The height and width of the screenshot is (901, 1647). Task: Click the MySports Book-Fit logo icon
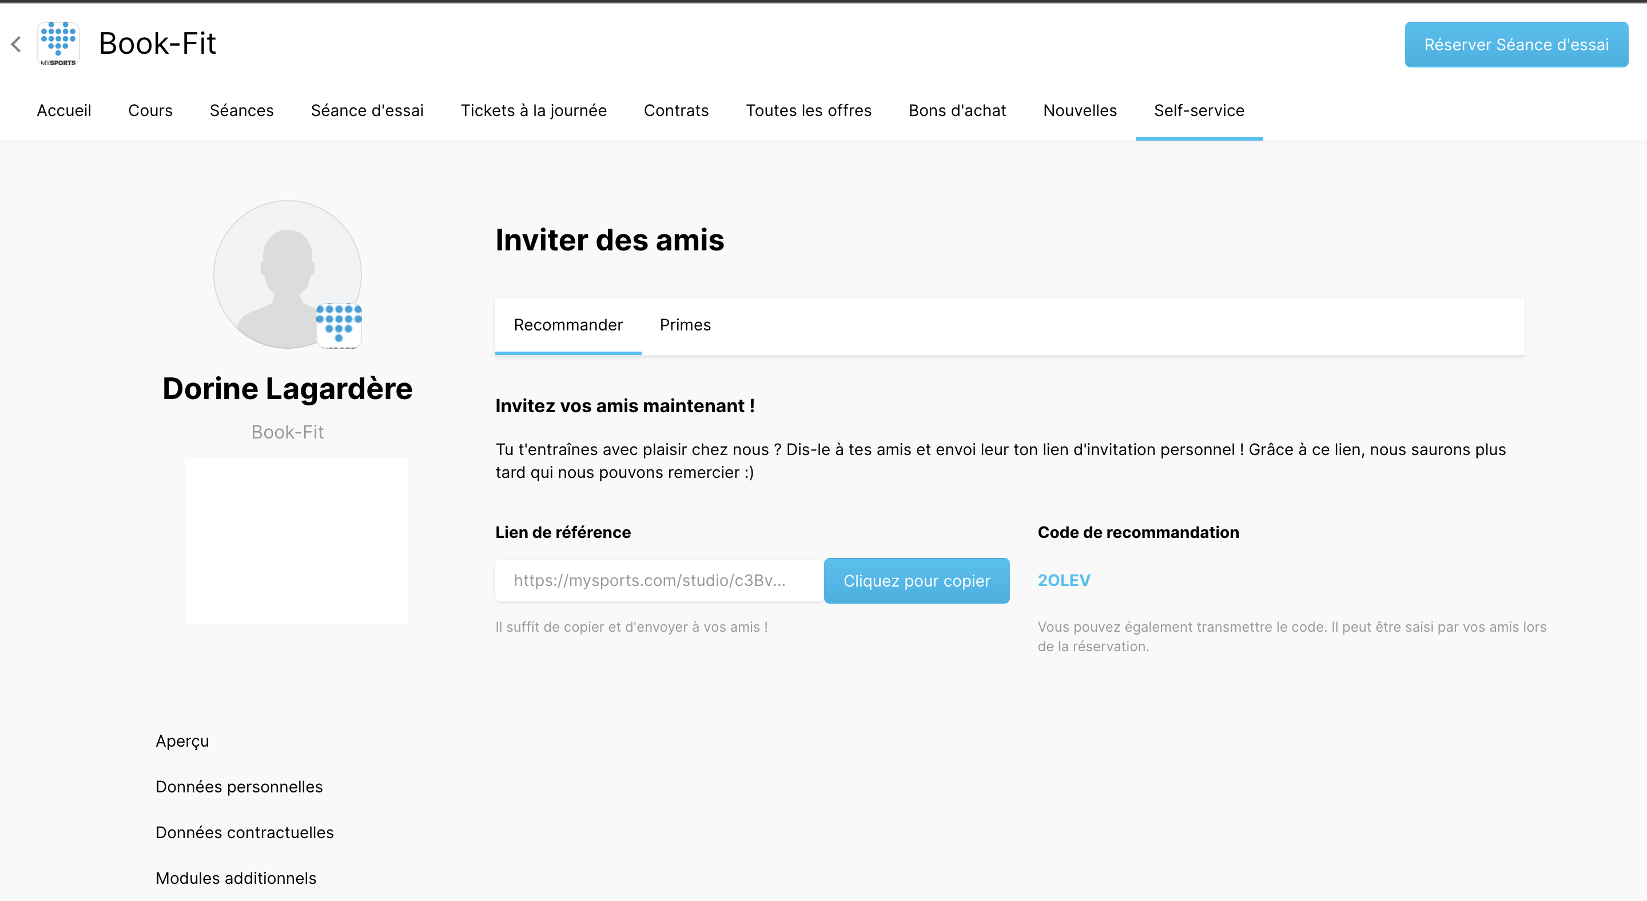(58, 44)
